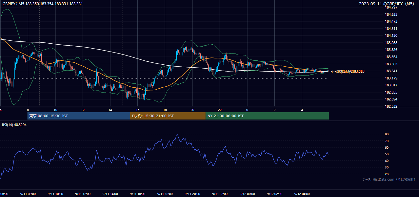419x197 pixels.
Task: Click RSI axis level 60
Action: 387,147
